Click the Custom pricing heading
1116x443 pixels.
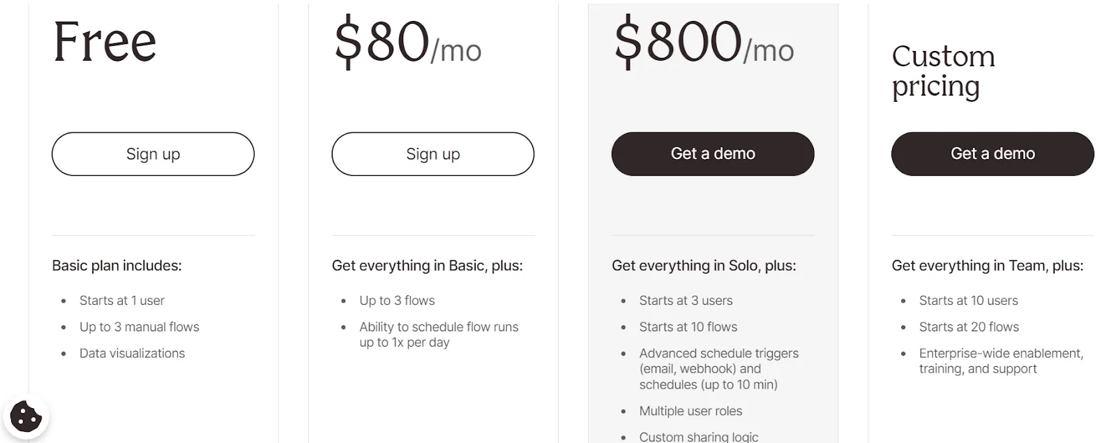pos(943,71)
